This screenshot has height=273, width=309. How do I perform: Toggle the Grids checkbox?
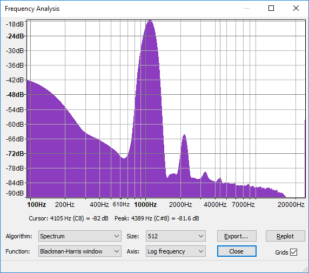(294, 252)
